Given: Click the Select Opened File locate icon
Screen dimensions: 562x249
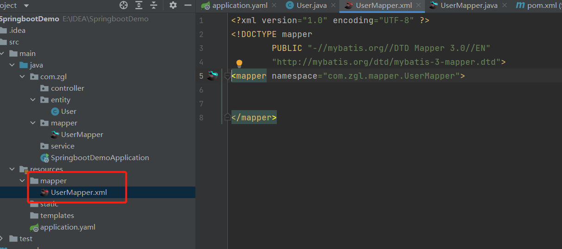Looking at the screenshot, I should 124,6.
